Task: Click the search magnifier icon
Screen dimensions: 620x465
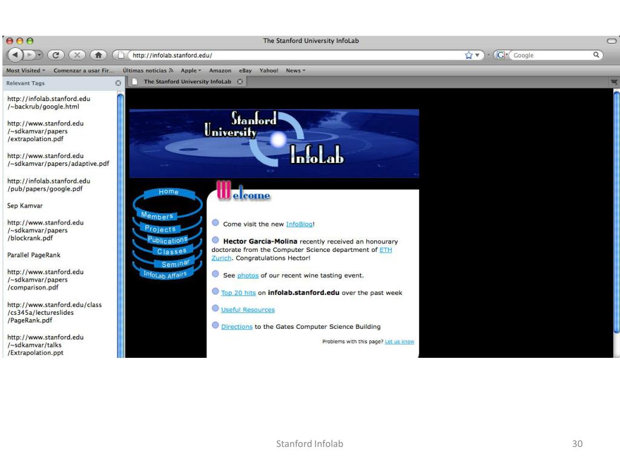Action: click(596, 55)
